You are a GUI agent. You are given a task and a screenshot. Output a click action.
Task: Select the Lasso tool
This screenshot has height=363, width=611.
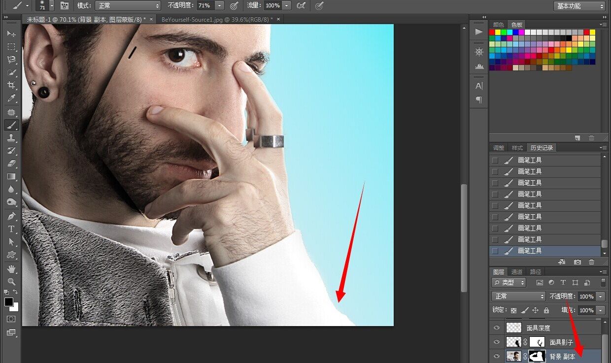coord(11,60)
